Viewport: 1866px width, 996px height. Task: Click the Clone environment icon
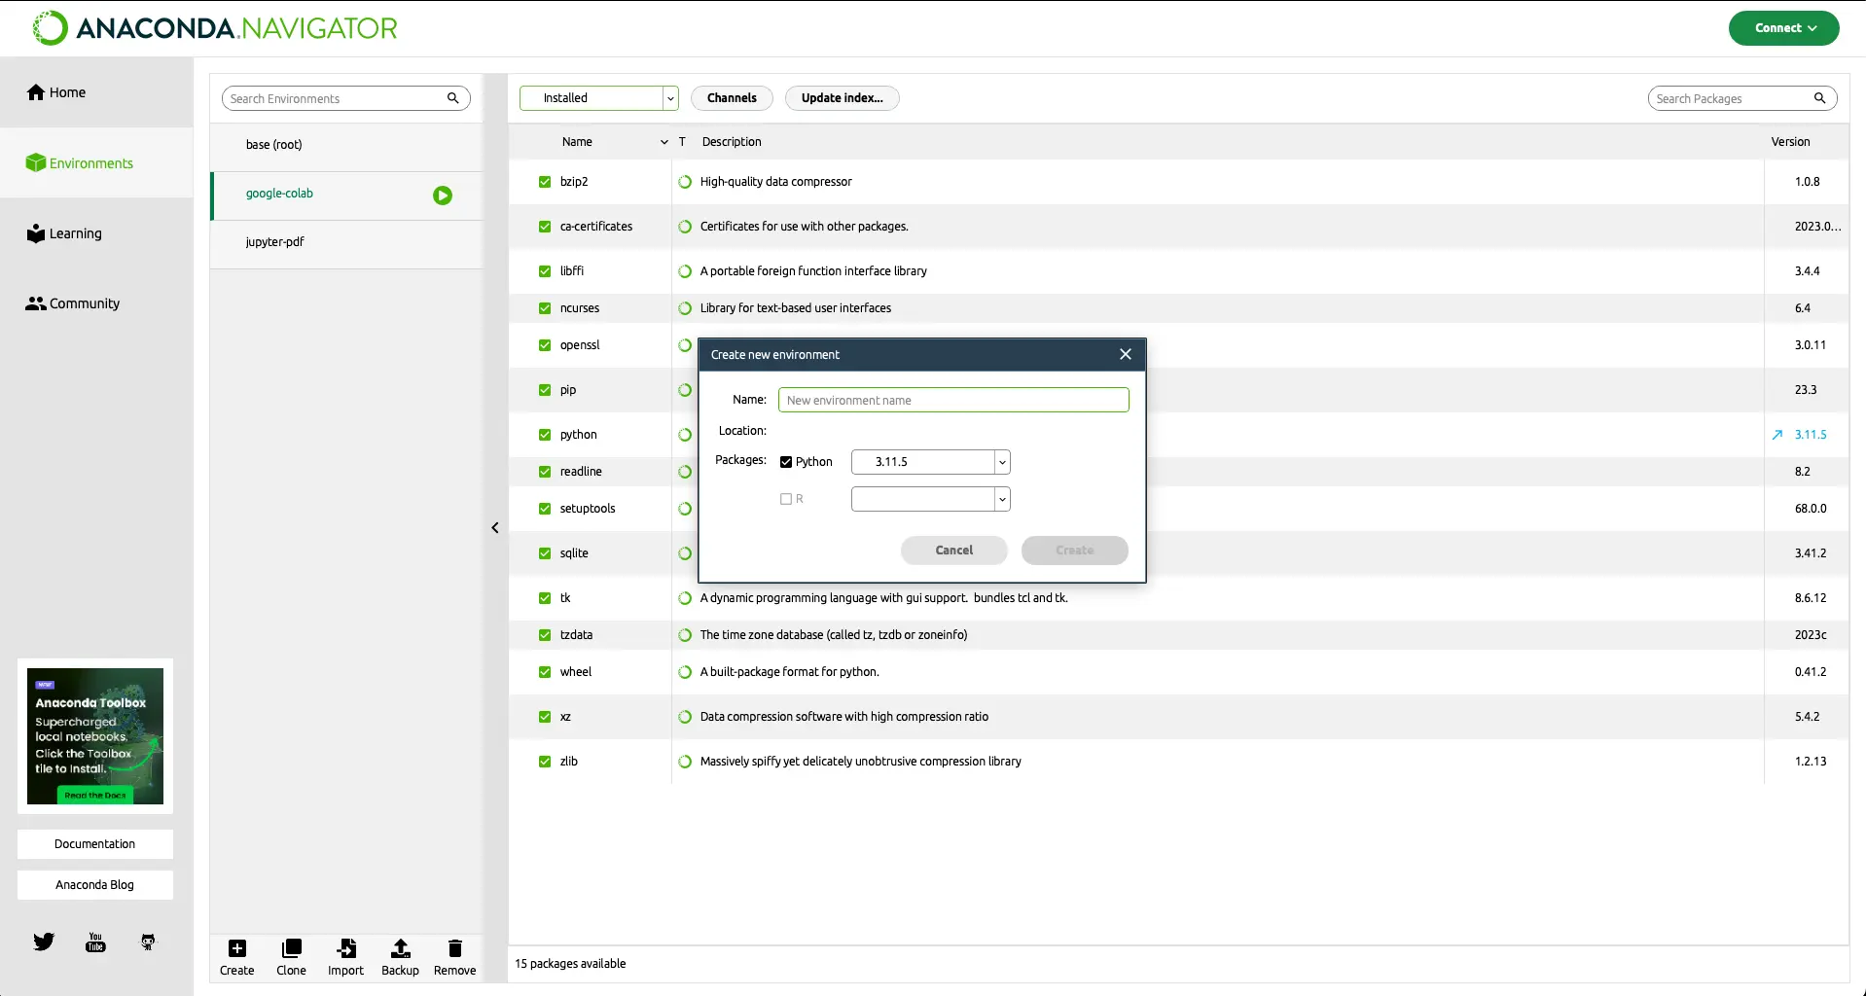[x=291, y=948]
